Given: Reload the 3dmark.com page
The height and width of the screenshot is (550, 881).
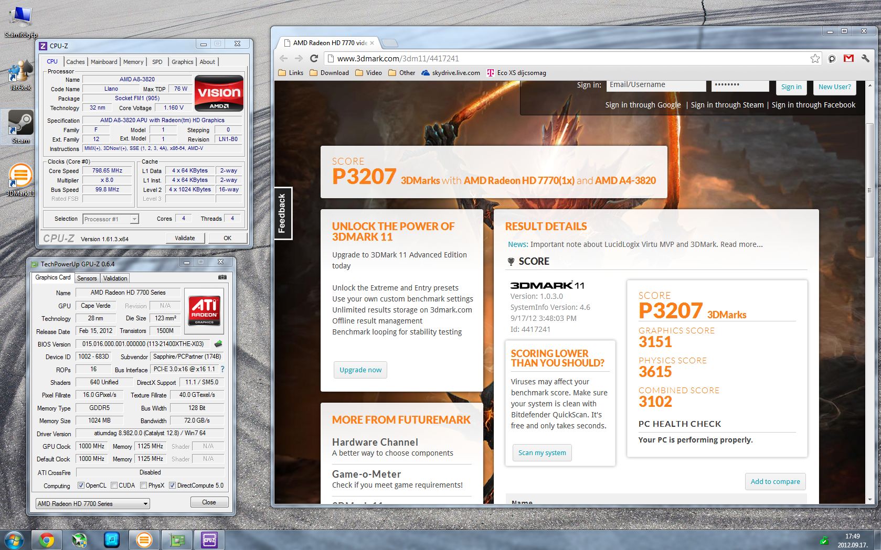Looking at the screenshot, I should tap(314, 58).
